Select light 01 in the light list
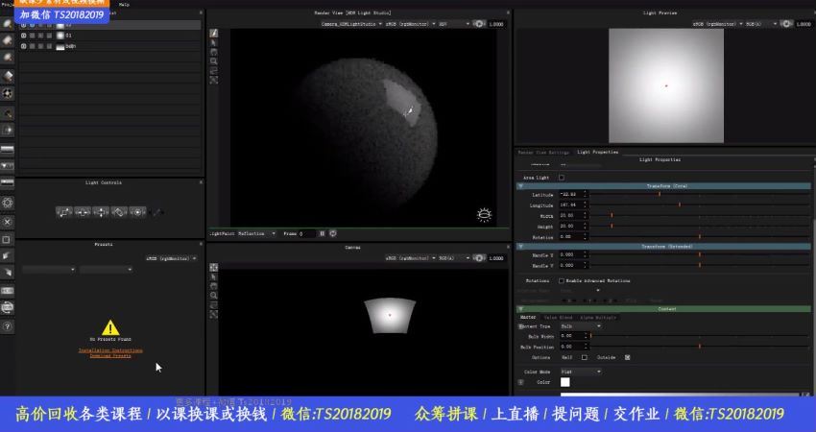The image size is (816, 432). [109, 36]
